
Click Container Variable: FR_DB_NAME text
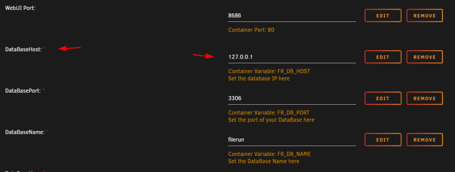269,154
